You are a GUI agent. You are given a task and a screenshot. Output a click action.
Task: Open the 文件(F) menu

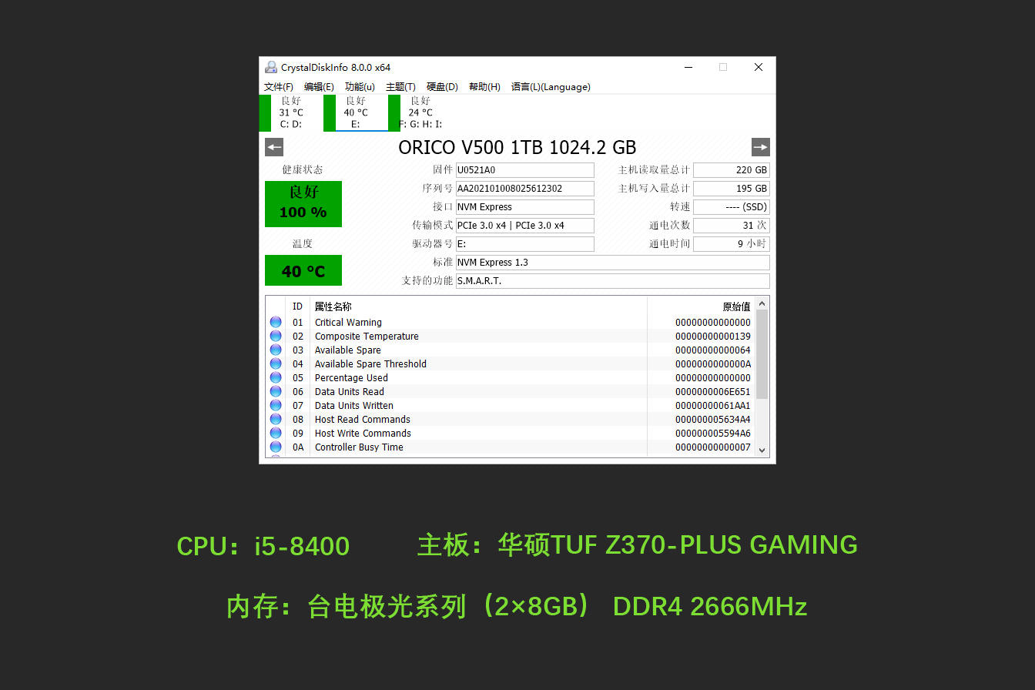(x=279, y=87)
